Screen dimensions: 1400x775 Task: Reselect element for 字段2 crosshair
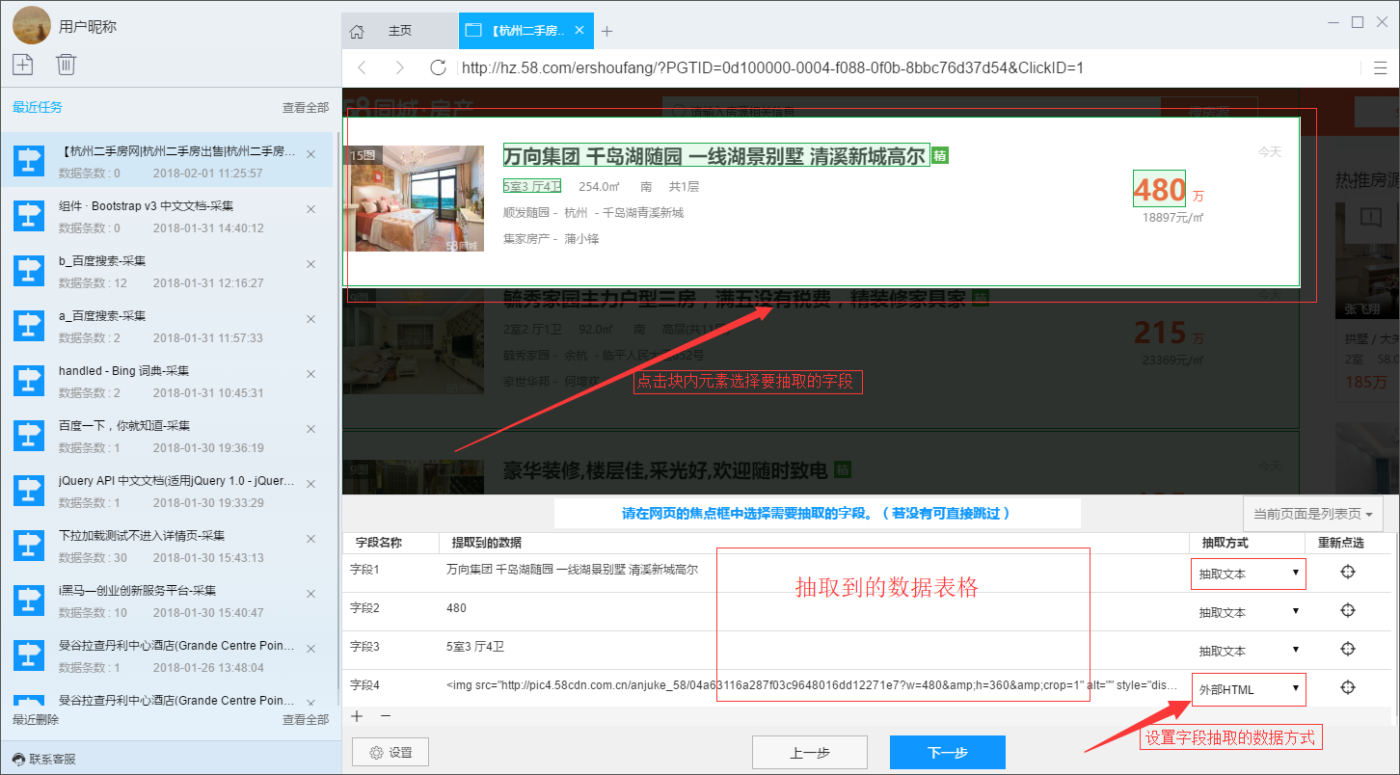pyautogui.click(x=1348, y=611)
